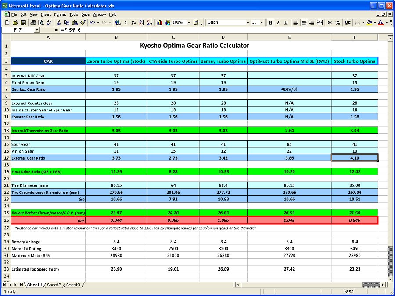395x296 pixels.
Task: Switch to the Sheet3 tab
Action: [73, 285]
